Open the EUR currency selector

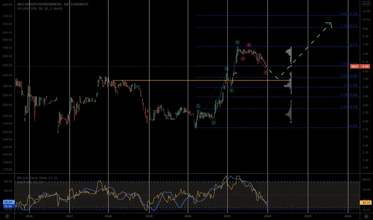366,4
